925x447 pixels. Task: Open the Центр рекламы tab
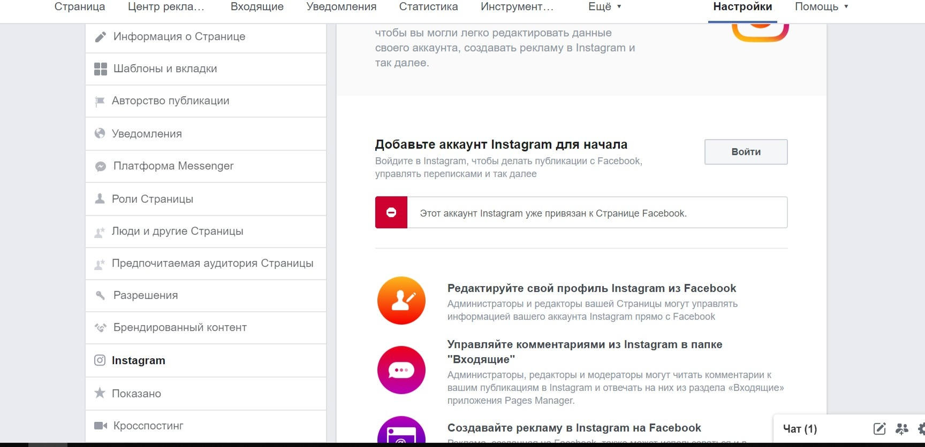click(166, 7)
